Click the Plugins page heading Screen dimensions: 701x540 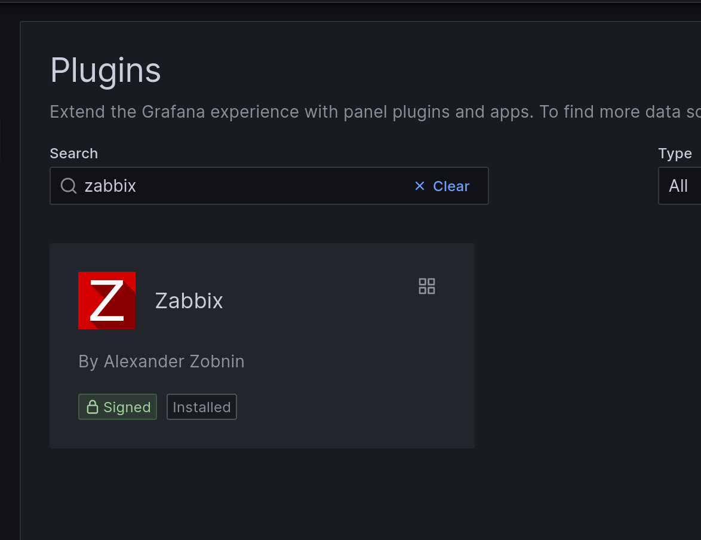106,70
